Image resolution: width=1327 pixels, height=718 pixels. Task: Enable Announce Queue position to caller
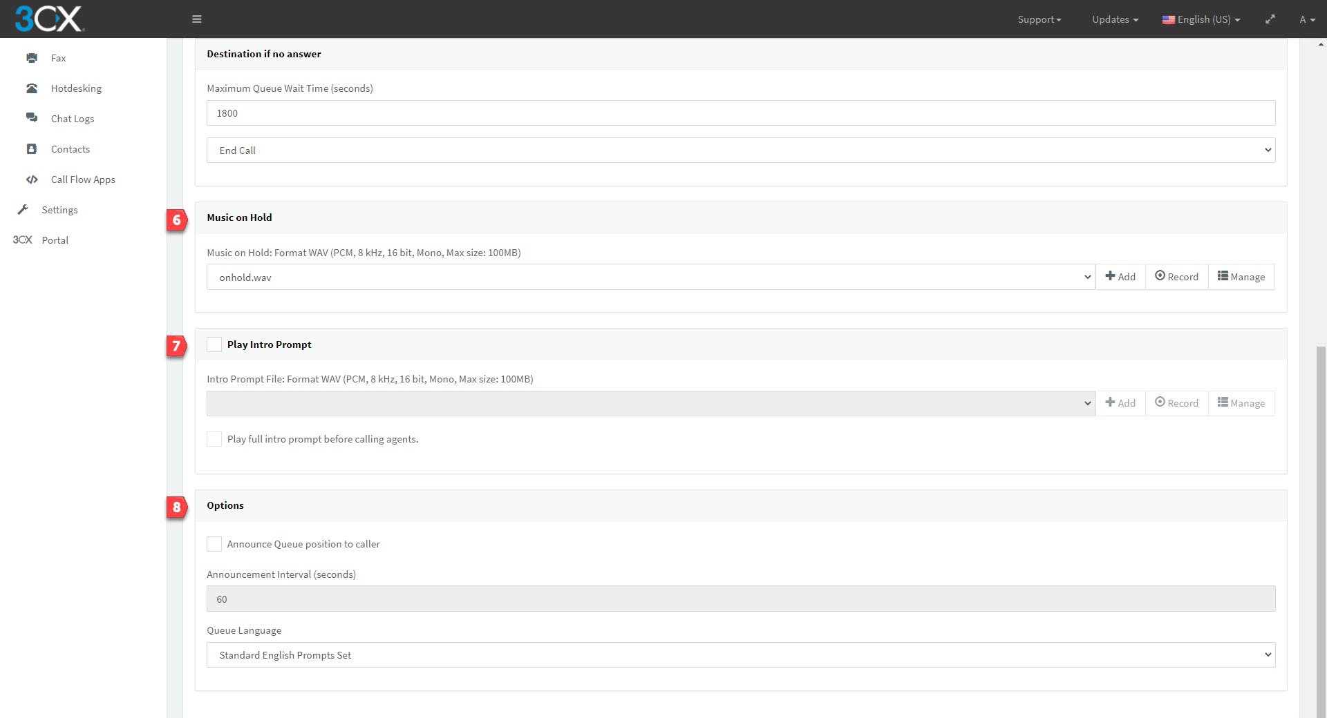pos(214,544)
